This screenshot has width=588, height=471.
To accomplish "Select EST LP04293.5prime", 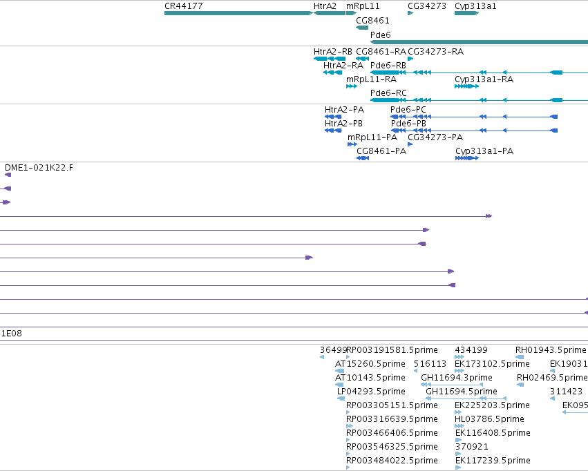I will (x=371, y=392).
